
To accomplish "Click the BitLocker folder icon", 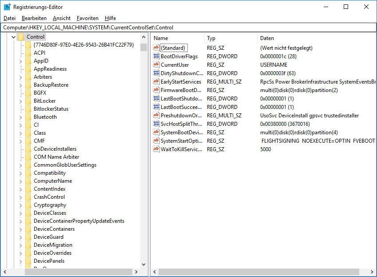I will (28, 101).
